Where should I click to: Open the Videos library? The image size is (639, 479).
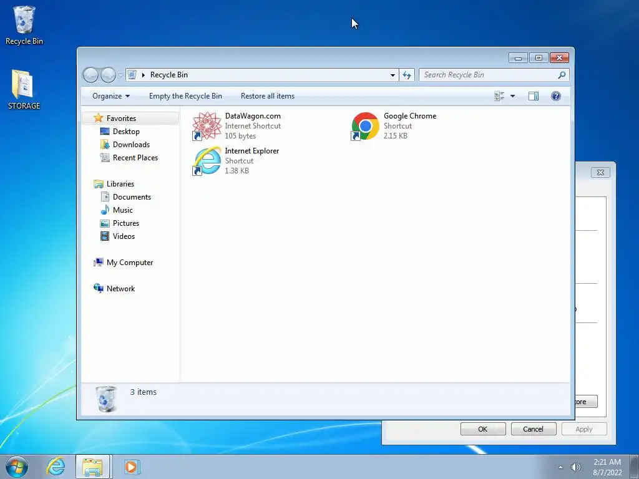click(124, 236)
